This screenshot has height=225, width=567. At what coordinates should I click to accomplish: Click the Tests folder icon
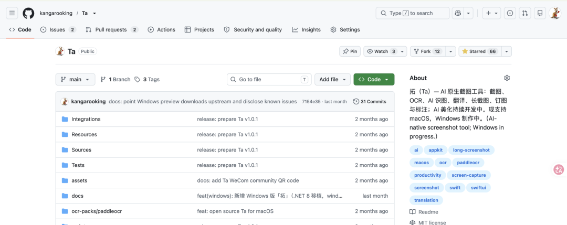click(x=65, y=165)
